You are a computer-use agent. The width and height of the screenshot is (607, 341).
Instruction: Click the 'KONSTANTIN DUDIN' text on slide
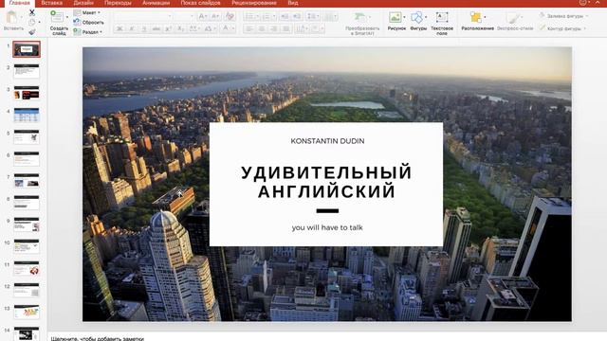[327, 141]
